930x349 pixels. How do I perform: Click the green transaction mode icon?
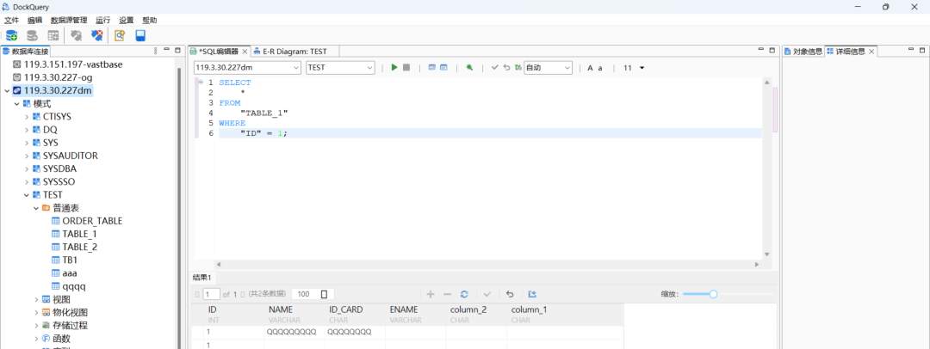click(518, 68)
